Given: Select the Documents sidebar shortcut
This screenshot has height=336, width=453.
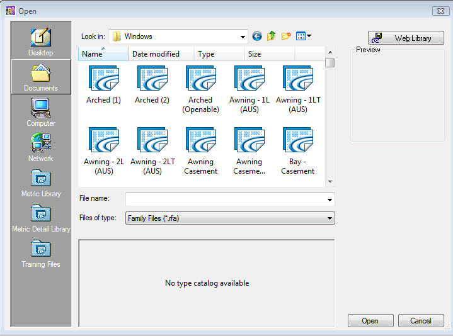Looking at the screenshot, I should pyautogui.click(x=41, y=77).
